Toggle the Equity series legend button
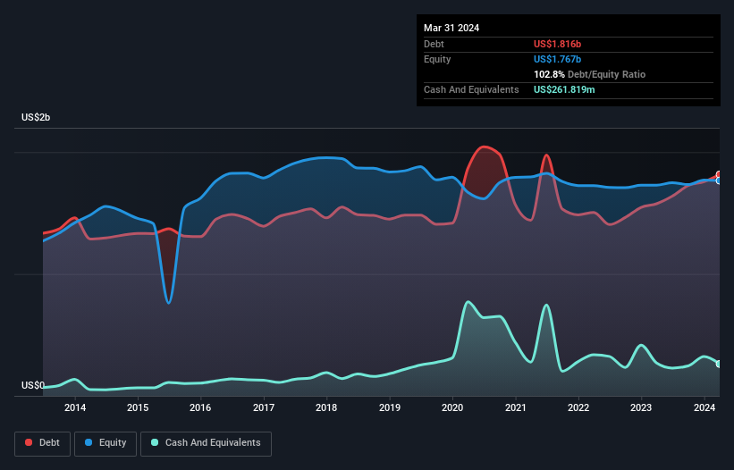This screenshot has width=734, height=470. tap(105, 443)
